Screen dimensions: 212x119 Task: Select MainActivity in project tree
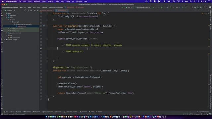point(22,26)
